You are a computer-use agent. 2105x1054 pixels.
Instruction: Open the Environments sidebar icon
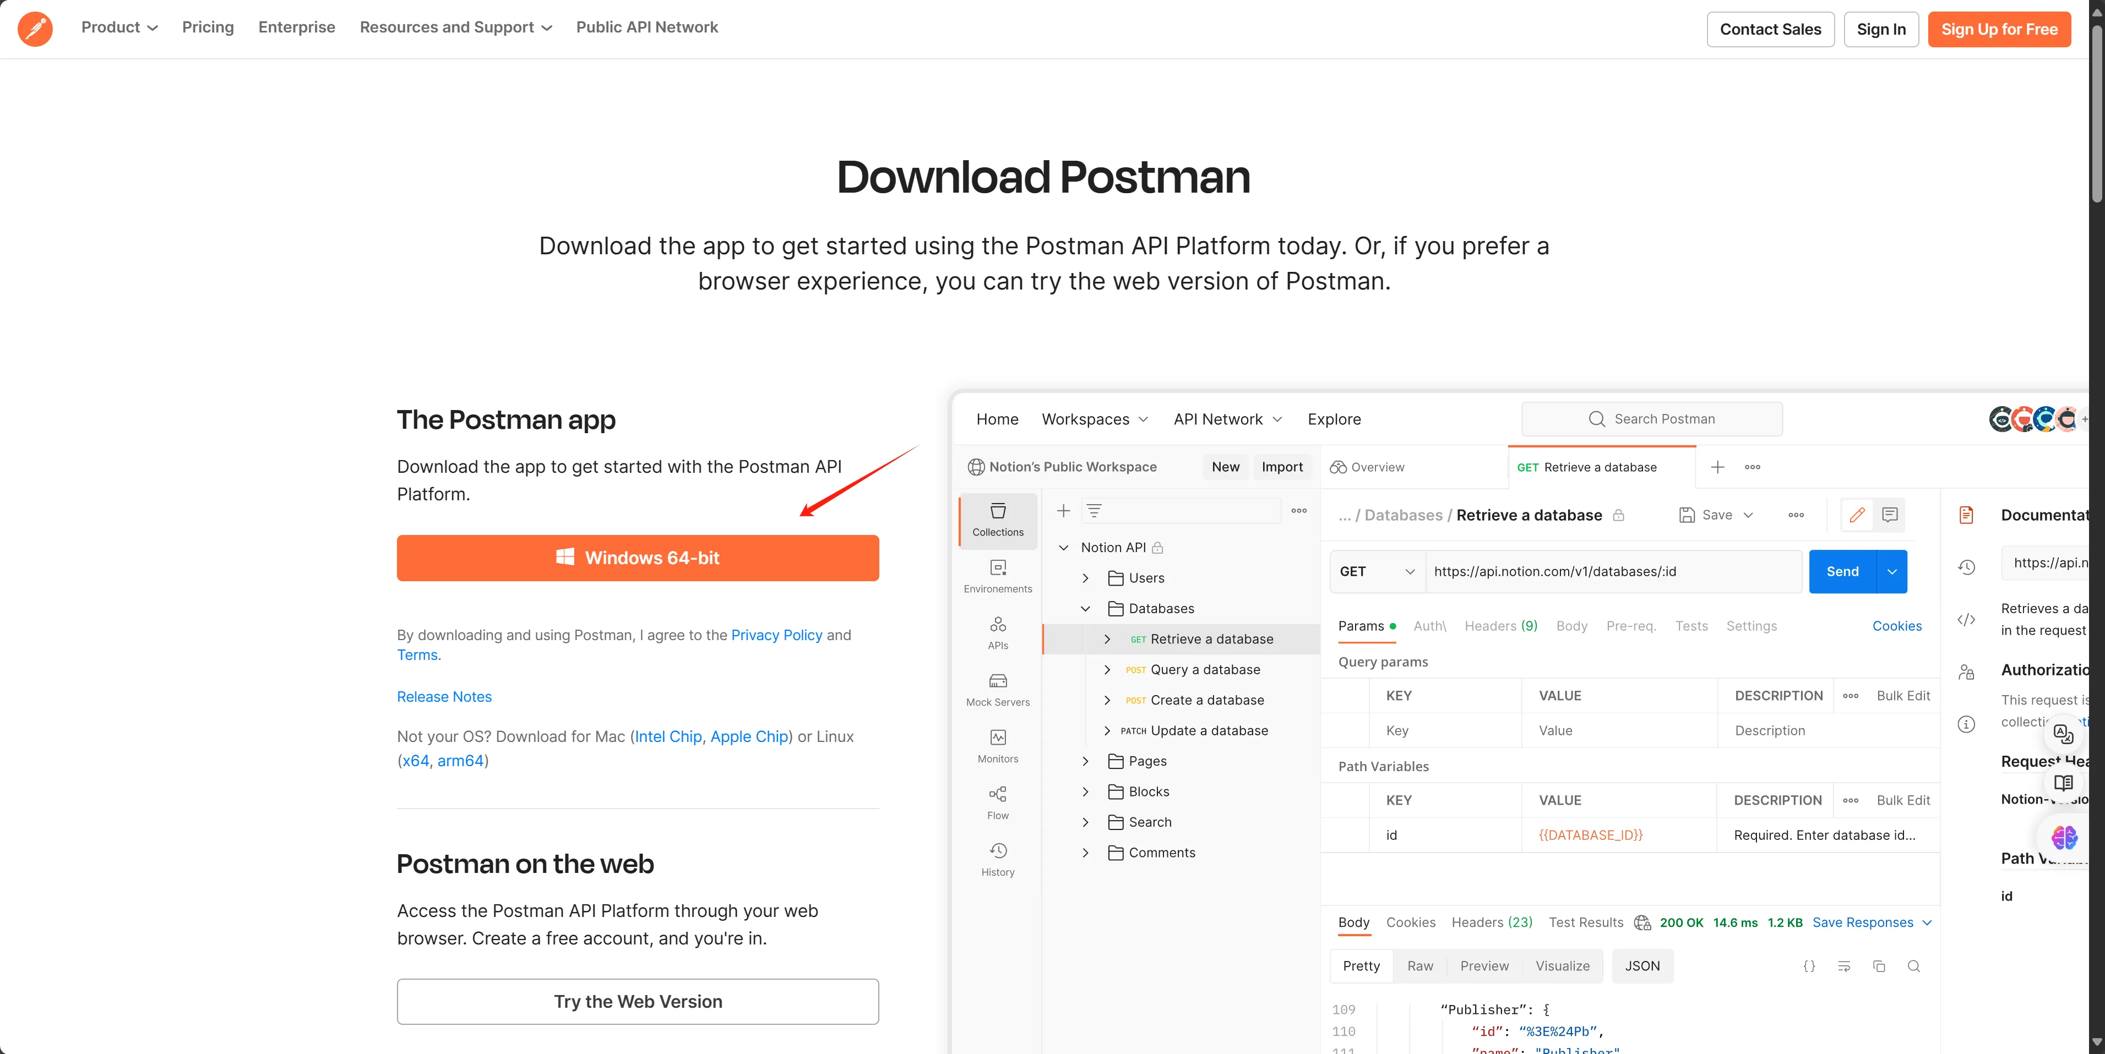[x=998, y=577]
